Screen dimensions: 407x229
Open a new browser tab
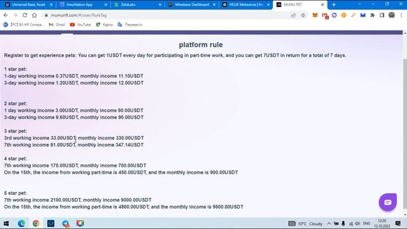pos(334,4)
